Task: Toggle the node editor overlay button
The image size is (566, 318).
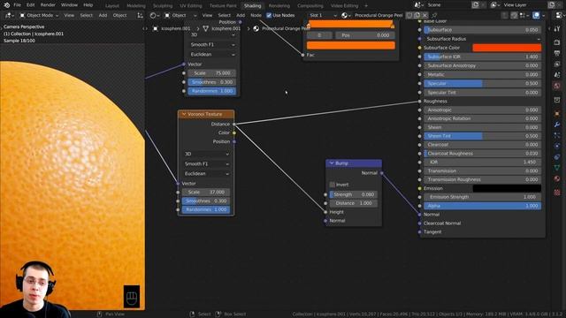Action: [536, 16]
